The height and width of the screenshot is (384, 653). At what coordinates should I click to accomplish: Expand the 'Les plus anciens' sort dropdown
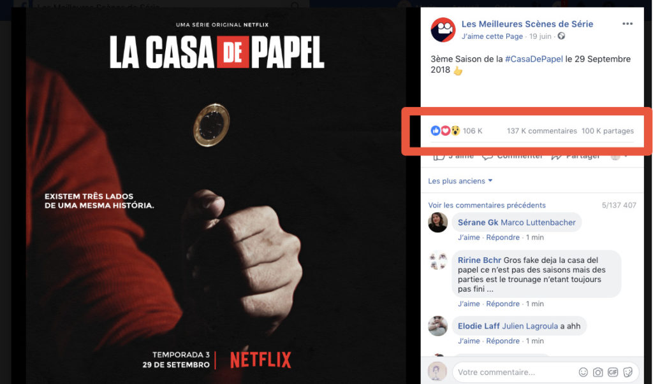[460, 181]
